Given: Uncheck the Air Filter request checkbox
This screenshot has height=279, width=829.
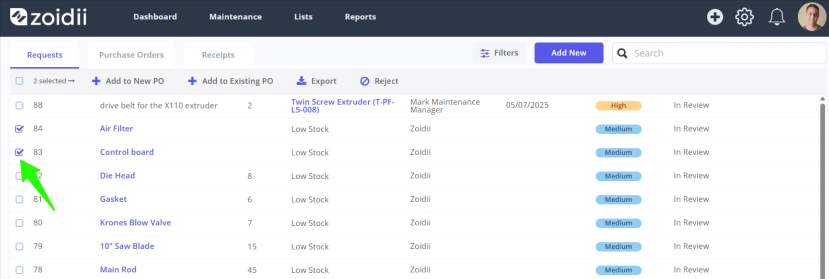Looking at the screenshot, I should coord(19,129).
